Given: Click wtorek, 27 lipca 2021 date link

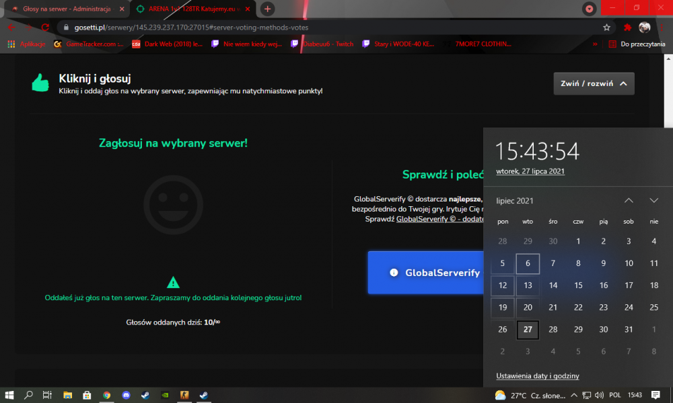Looking at the screenshot, I should coord(530,171).
